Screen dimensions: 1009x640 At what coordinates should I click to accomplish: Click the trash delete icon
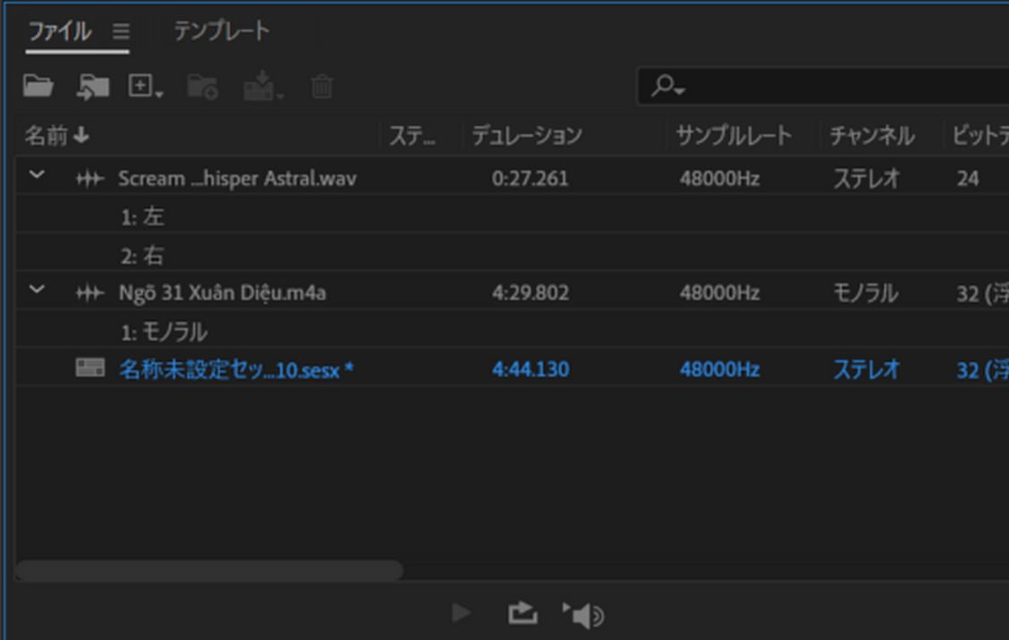322,86
